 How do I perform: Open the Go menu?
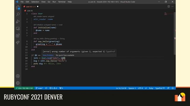tap(49, 2)
